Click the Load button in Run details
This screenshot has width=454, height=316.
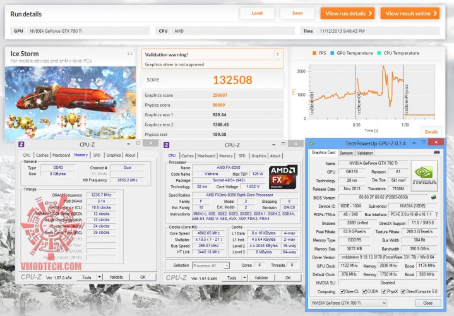257,13
